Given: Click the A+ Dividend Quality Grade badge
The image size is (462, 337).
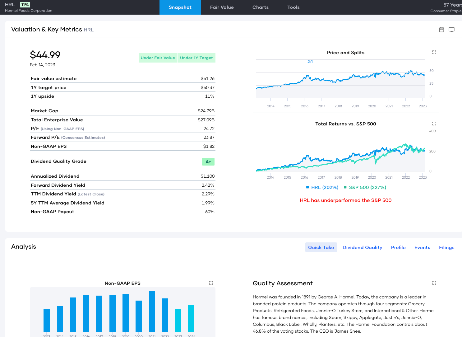Looking at the screenshot, I should coord(208,161).
